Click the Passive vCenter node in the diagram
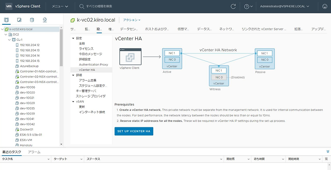This screenshot has height=170, width=331. (x=264, y=59)
